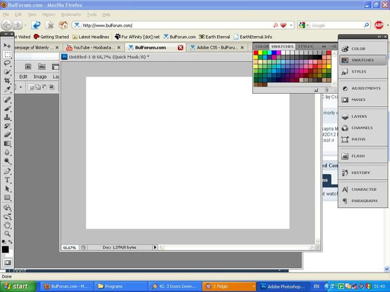
Task: Expand the document status info arrow
Action: click(x=155, y=248)
